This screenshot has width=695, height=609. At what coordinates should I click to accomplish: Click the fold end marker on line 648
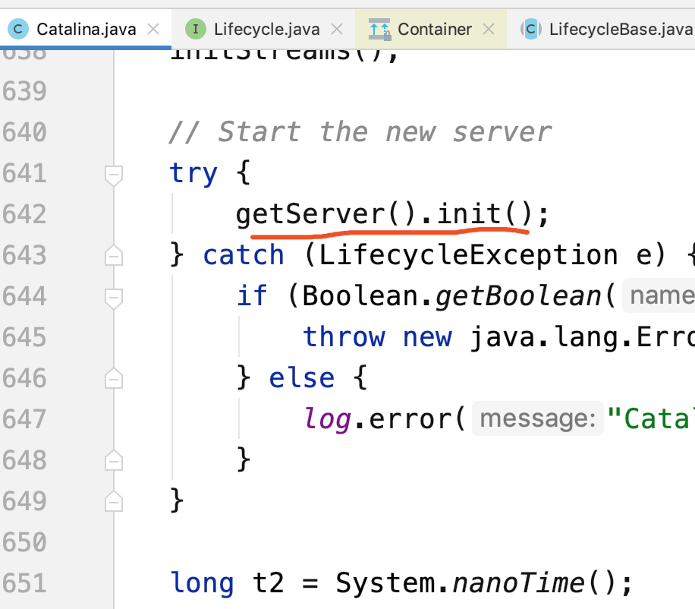[x=113, y=459]
